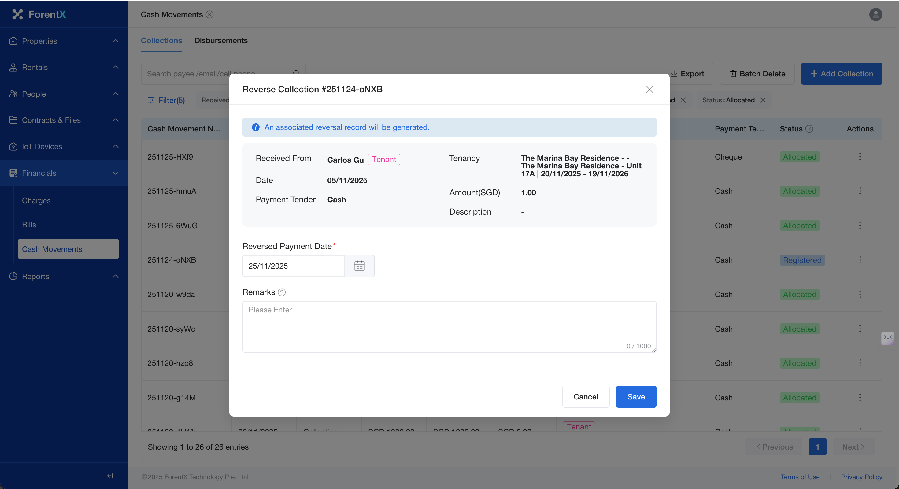Click the Status column help icon

[809, 129]
